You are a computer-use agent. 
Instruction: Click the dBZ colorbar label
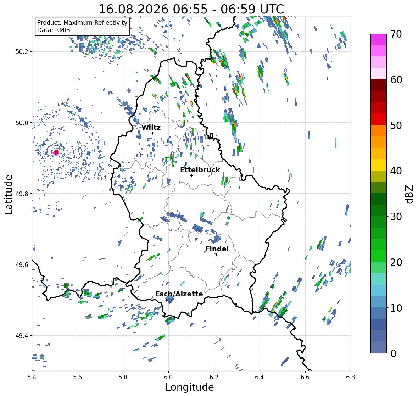pyautogui.click(x=409, y=194)
